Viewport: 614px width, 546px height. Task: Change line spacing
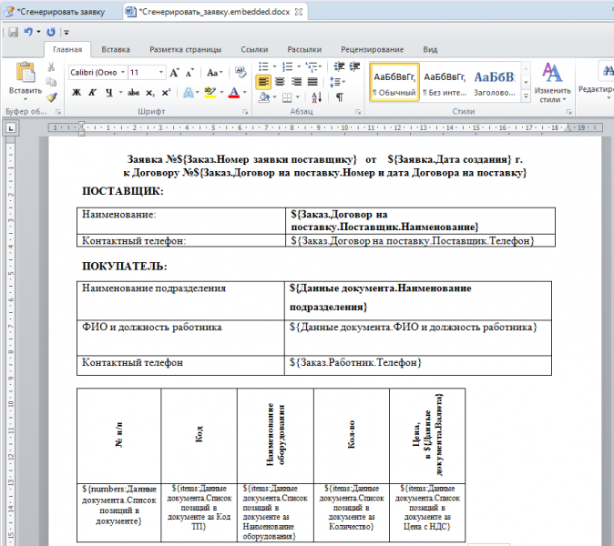tap(335, 82)
